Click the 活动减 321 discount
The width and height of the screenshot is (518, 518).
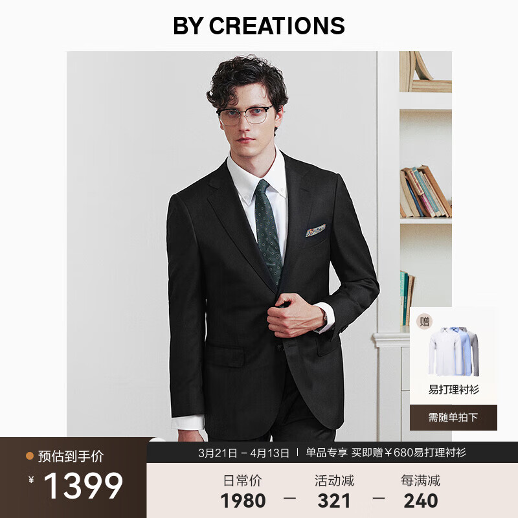(x=334, y=491)
